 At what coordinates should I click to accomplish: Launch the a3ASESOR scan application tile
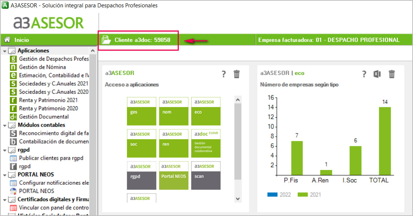(x=206, y=176)
